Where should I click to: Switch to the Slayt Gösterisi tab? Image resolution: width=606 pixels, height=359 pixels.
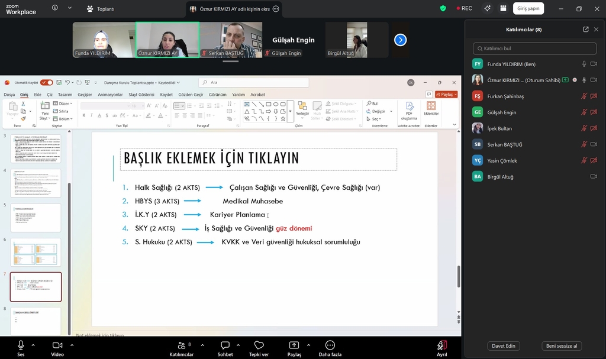(141, 95)
